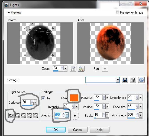The height and width of the screenshot is (136, 149).
Task: Click the Pan navigate icon
Action: pos(105,69)
